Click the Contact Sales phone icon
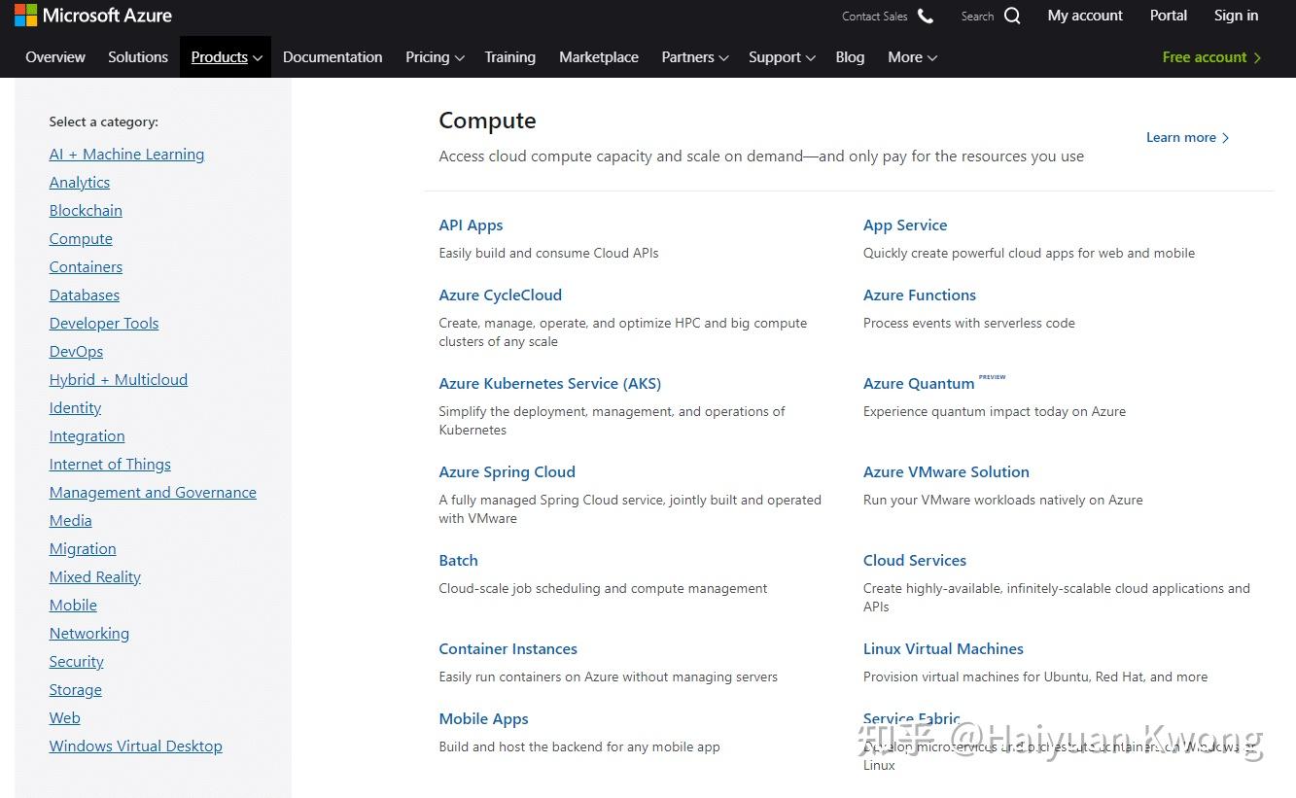The image size is (1296, 798). [926, 16]
